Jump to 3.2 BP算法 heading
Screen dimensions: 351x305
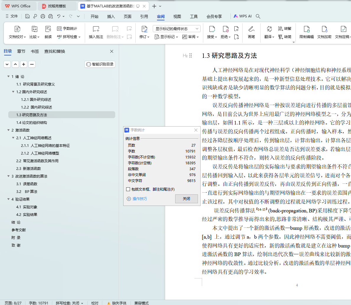pyautogui.click(x=27, y=191)
